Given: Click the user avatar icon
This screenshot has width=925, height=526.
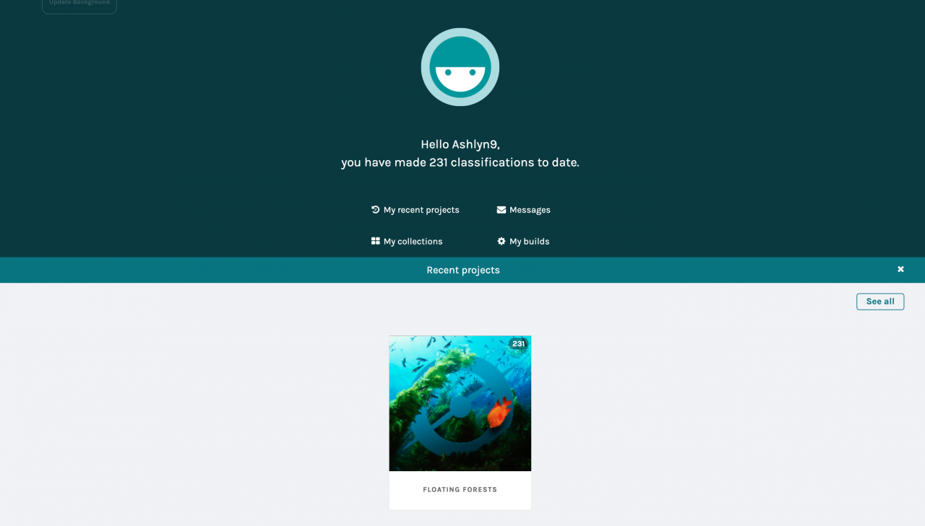Looking at the screenshot, I should (460, 67).
